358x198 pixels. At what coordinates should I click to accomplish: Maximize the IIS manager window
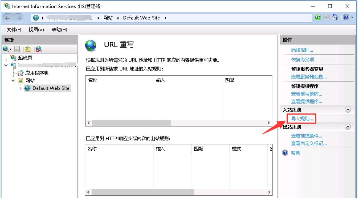tap(330, 6)
